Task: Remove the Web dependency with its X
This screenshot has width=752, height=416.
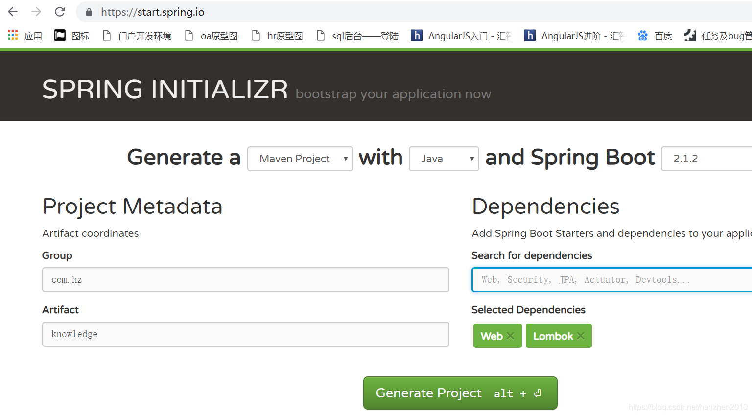Action: tap(510, 336)
